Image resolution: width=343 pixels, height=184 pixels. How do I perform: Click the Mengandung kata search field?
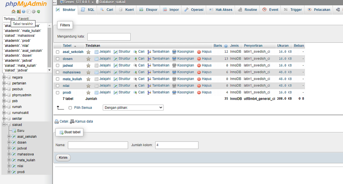109,37
